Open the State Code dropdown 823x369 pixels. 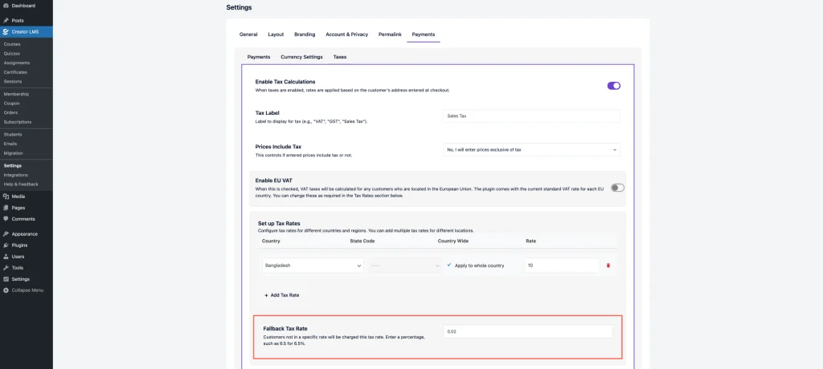[x=405, y=266]
